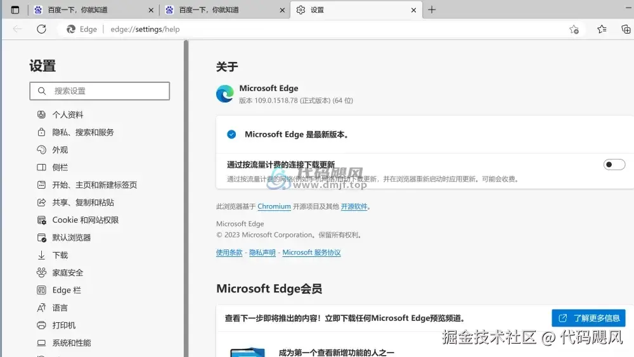Open the 开源软件 link
The width and height of the screenshot is (634, 357).
(354, 206)
